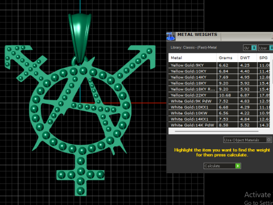Click the 4.95 DWT value
This screenshot has height=205, width=273.
pos(245,77)
